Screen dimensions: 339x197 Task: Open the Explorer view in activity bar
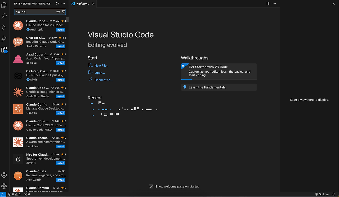[4, 5]
